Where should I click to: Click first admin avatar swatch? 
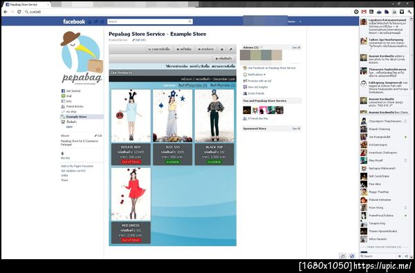coord(245,55)
